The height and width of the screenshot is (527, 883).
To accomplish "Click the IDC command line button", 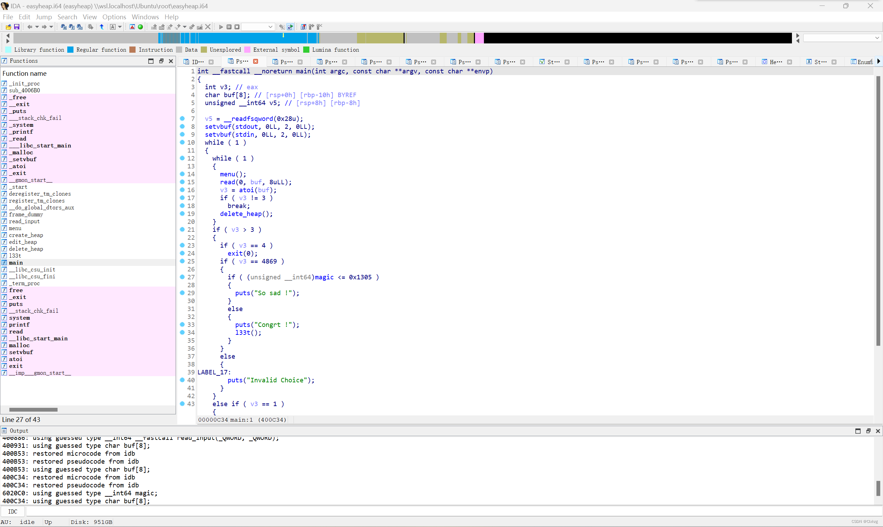I will [x=13, y=511].
